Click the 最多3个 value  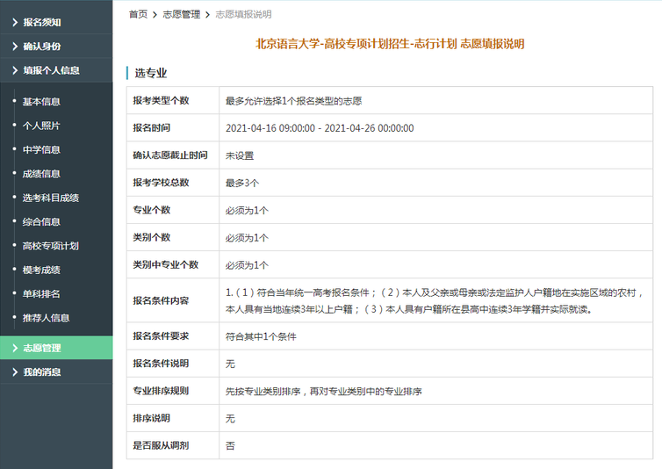(x=242, y=184)
